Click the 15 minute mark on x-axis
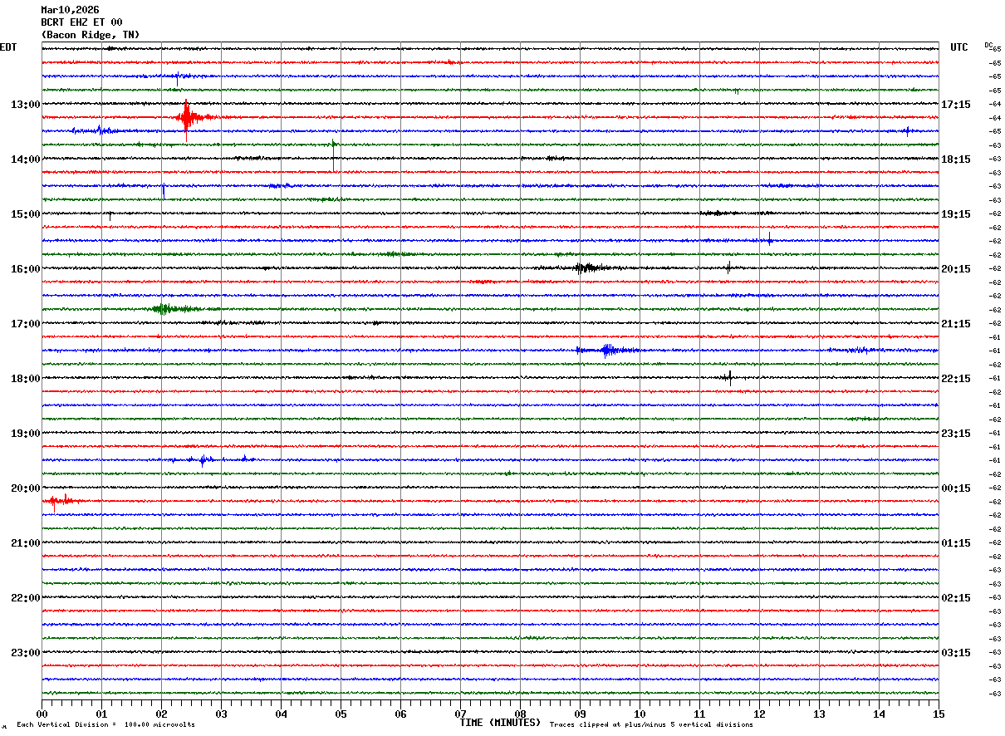This screenshot has height=736, width=1005. coord(938,714)
